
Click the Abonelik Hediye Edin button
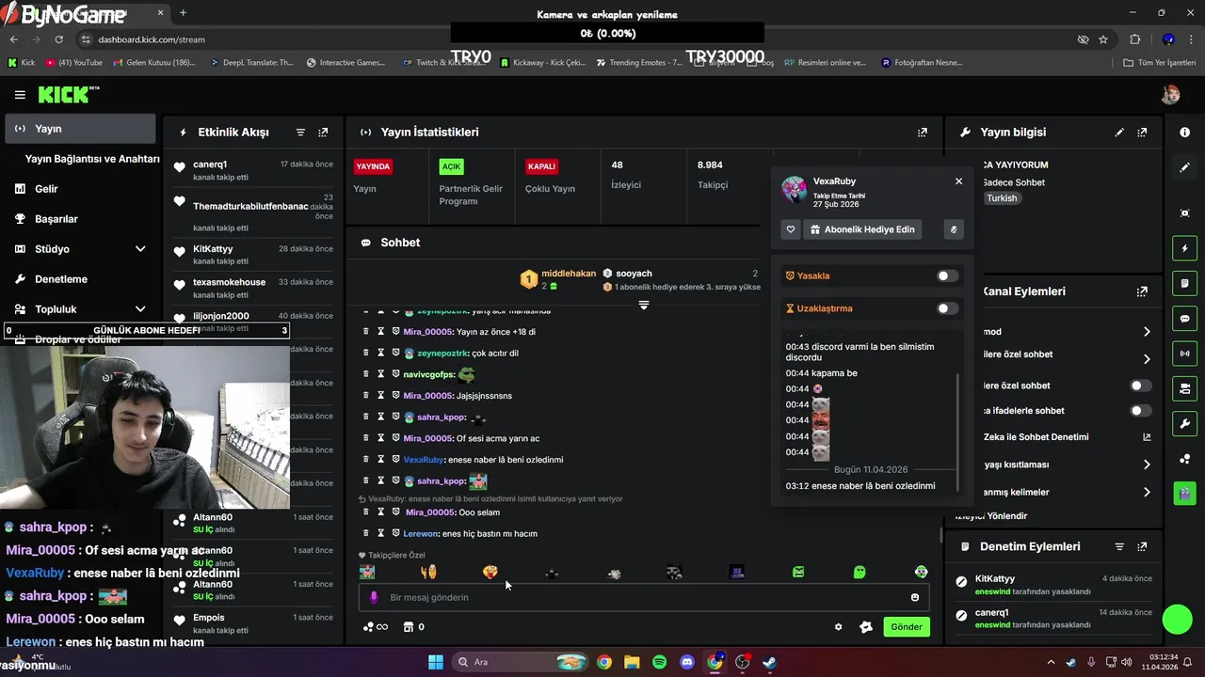[x=861, y=229]
